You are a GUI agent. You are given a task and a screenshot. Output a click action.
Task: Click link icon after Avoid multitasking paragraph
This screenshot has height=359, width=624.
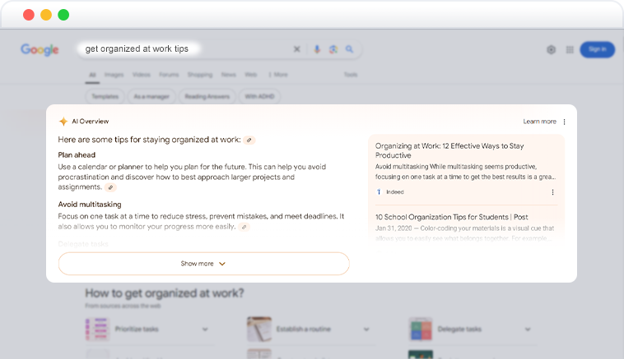coord(244,227)
